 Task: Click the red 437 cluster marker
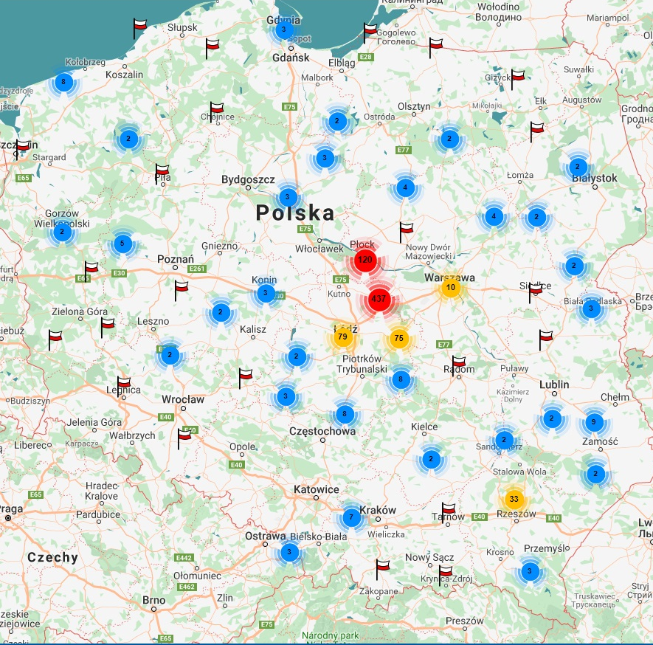tap(379, 299)
